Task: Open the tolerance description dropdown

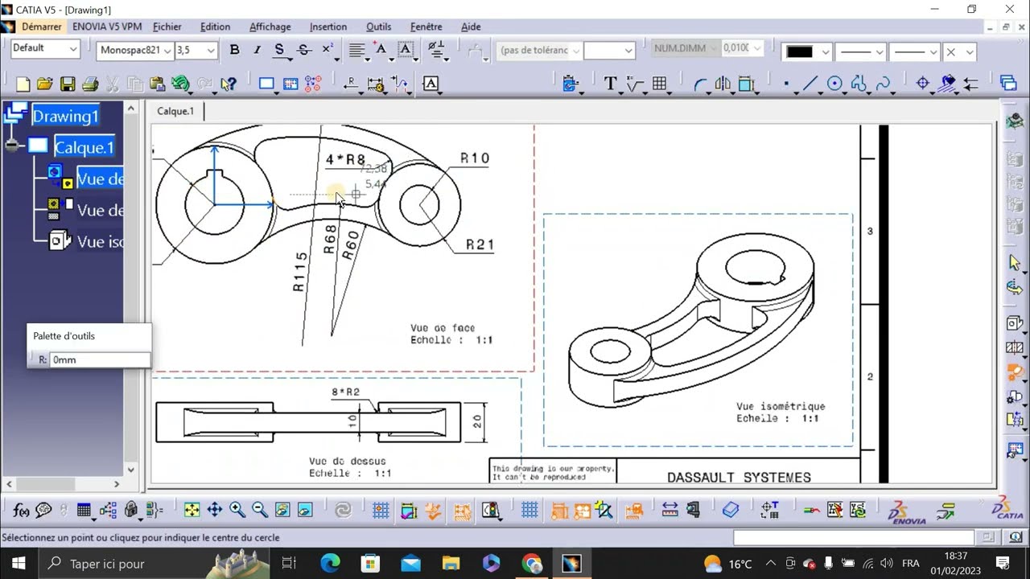Action: [539, 50]
